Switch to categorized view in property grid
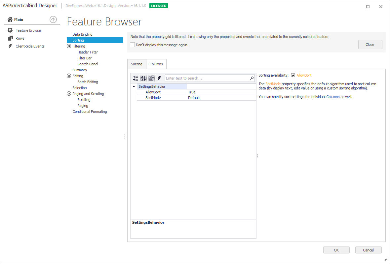The width and height of the screenshot is (390, 264). (x=135, y=78)
